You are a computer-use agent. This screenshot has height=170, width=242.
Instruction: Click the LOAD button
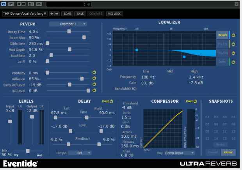[68, 14]
